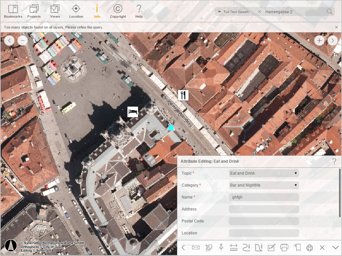Zoom in using the plus button

319,40
